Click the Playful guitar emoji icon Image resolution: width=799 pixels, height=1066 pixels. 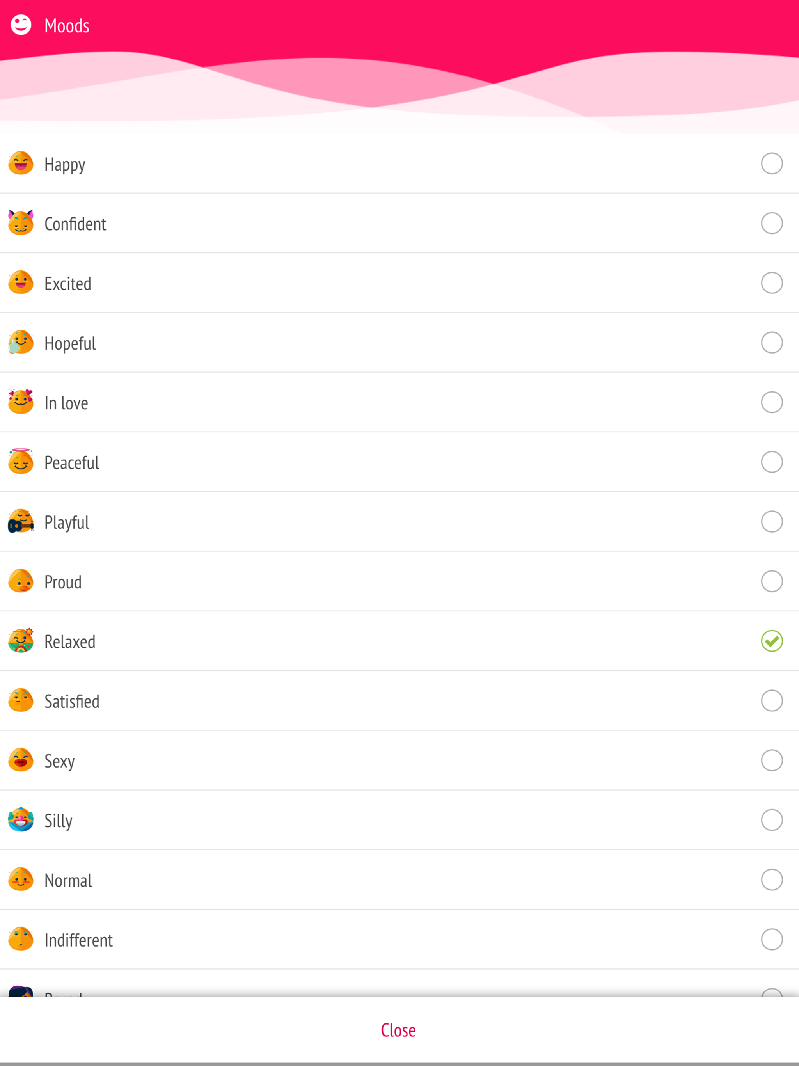pyautogui.click(x=21, y=521)
